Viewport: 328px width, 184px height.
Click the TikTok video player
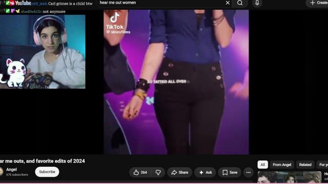(x=176, y=82)
